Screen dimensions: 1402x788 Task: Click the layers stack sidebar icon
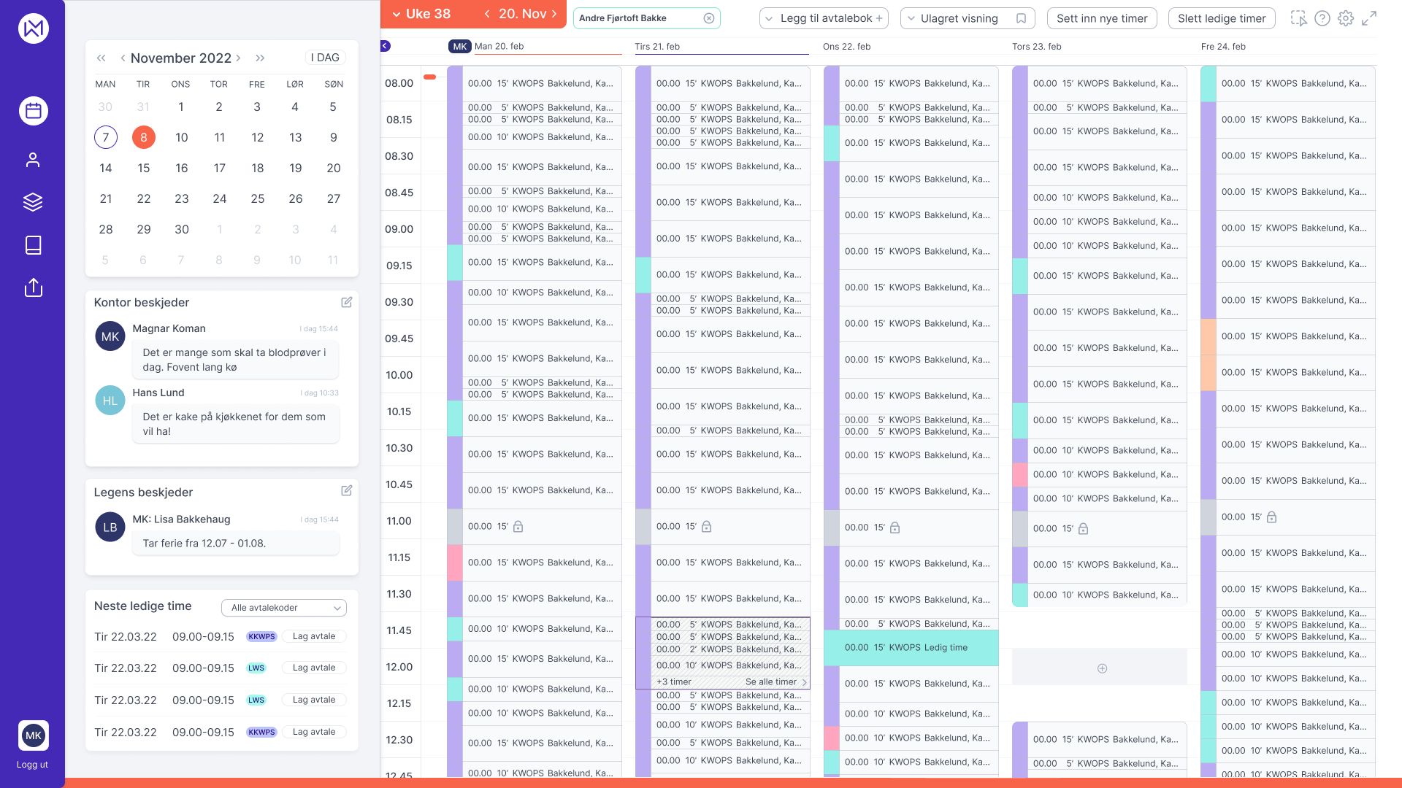(x=33, y=202)
